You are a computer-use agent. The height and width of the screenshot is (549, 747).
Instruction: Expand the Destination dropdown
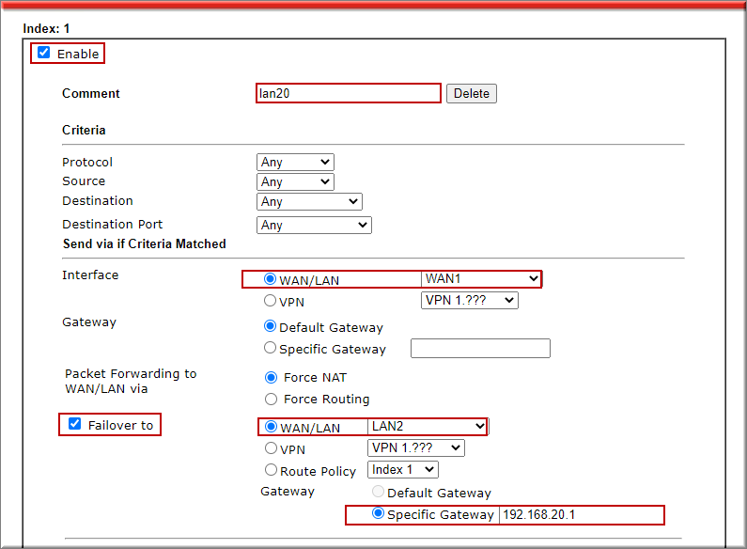(x=308, y=201)
